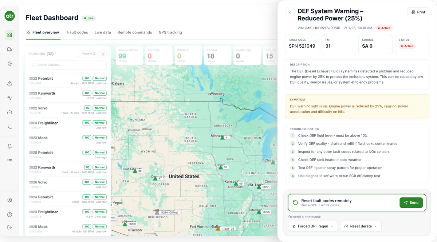Click the reset refresh icon beside Reset fault codes
This screenshot has height=242, width=437.
[x=295, y=203]
